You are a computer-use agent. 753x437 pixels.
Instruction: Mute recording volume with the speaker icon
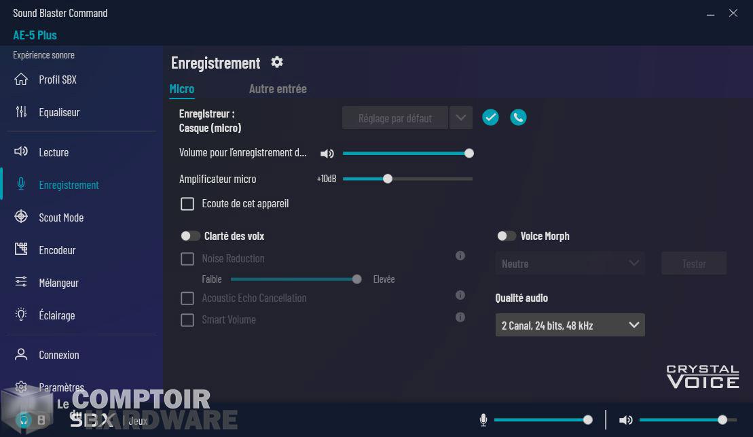[x=327, y=154]
